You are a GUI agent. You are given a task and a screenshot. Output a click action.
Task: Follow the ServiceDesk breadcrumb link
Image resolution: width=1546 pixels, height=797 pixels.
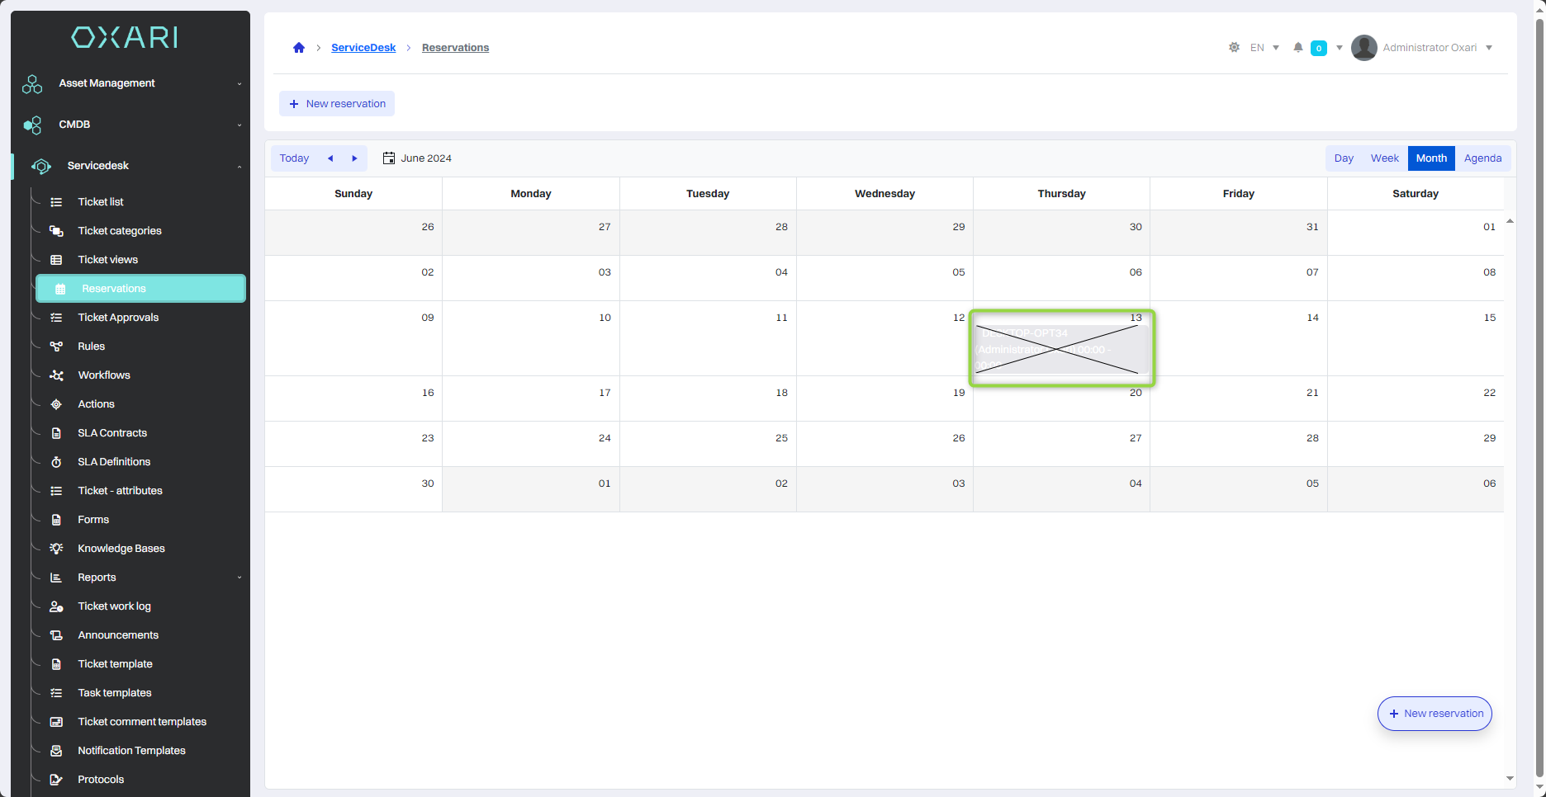coord(363,48)
